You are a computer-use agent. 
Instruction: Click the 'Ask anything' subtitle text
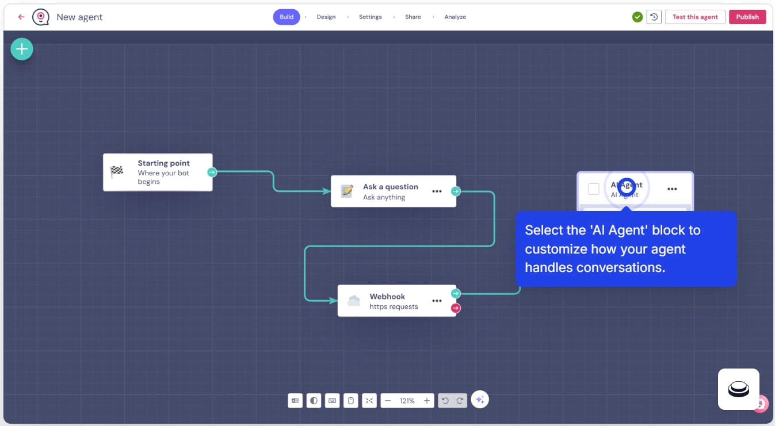[384, 197]
